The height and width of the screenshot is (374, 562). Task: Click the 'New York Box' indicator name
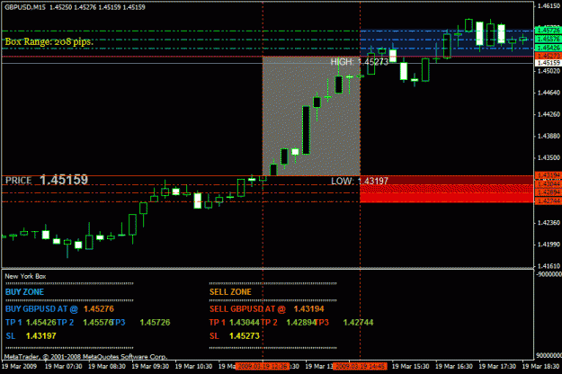coord(25,276)
